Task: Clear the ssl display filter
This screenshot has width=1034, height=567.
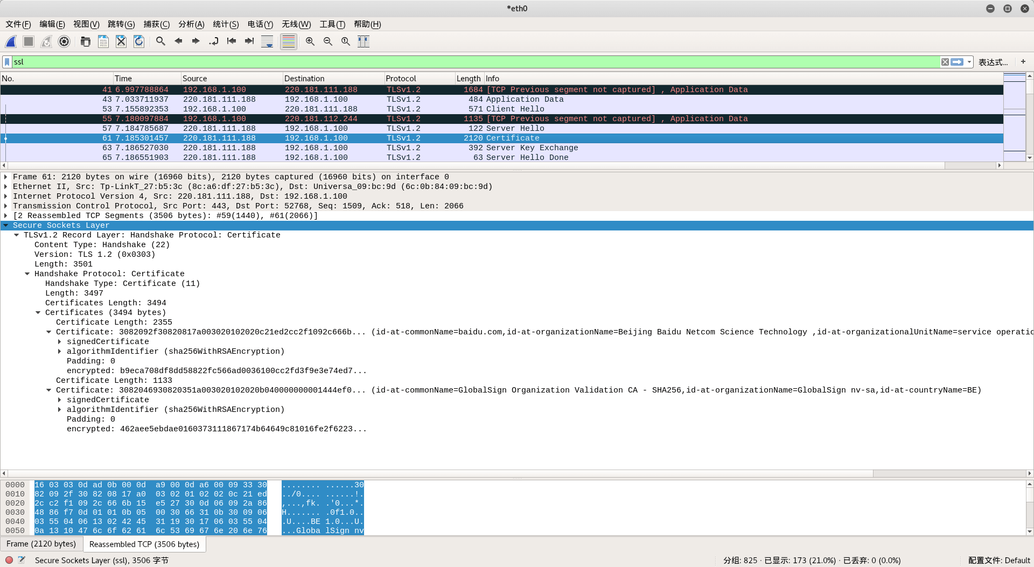Action: pos(945,62)
